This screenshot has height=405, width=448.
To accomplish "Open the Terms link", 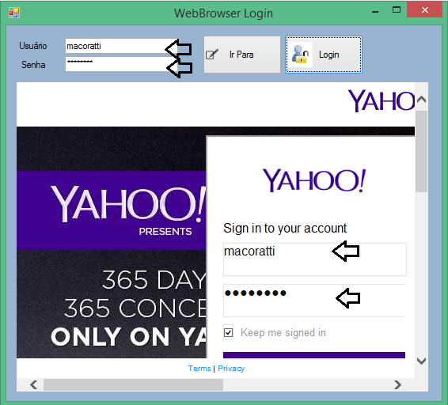I will coord(199,369).
